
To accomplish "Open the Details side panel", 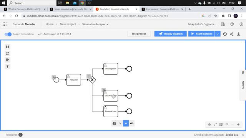I will 243,85.
